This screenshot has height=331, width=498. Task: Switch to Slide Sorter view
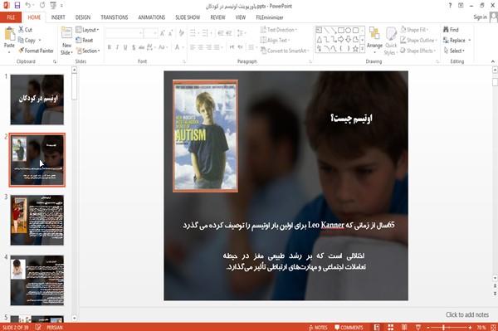pyautogui.click(x=390, y=327)
